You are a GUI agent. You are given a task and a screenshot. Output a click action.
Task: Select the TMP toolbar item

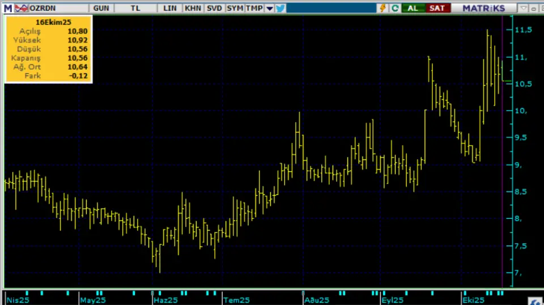(254, 8)
